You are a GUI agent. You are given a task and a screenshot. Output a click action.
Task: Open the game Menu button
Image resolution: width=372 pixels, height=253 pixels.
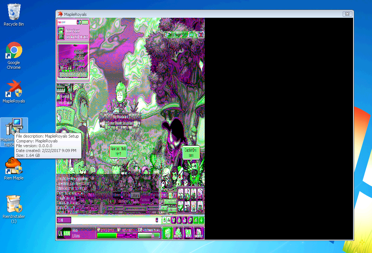(188, 233)
